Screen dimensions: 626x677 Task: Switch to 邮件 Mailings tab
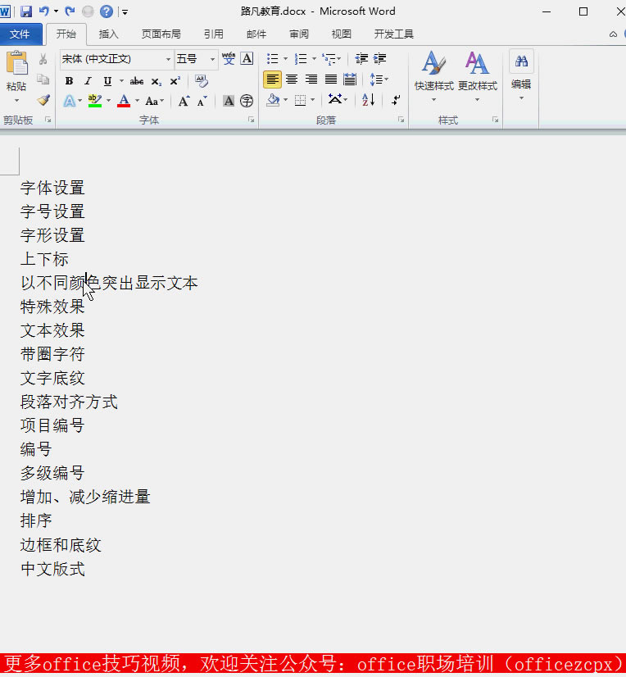(x=256, y=34)
